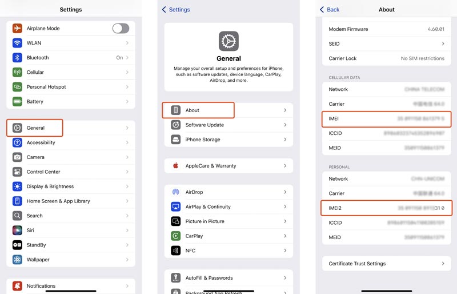Tap the Camera icon
The image size is (457, 294).
pyautogui.click(x=17, y=157)
